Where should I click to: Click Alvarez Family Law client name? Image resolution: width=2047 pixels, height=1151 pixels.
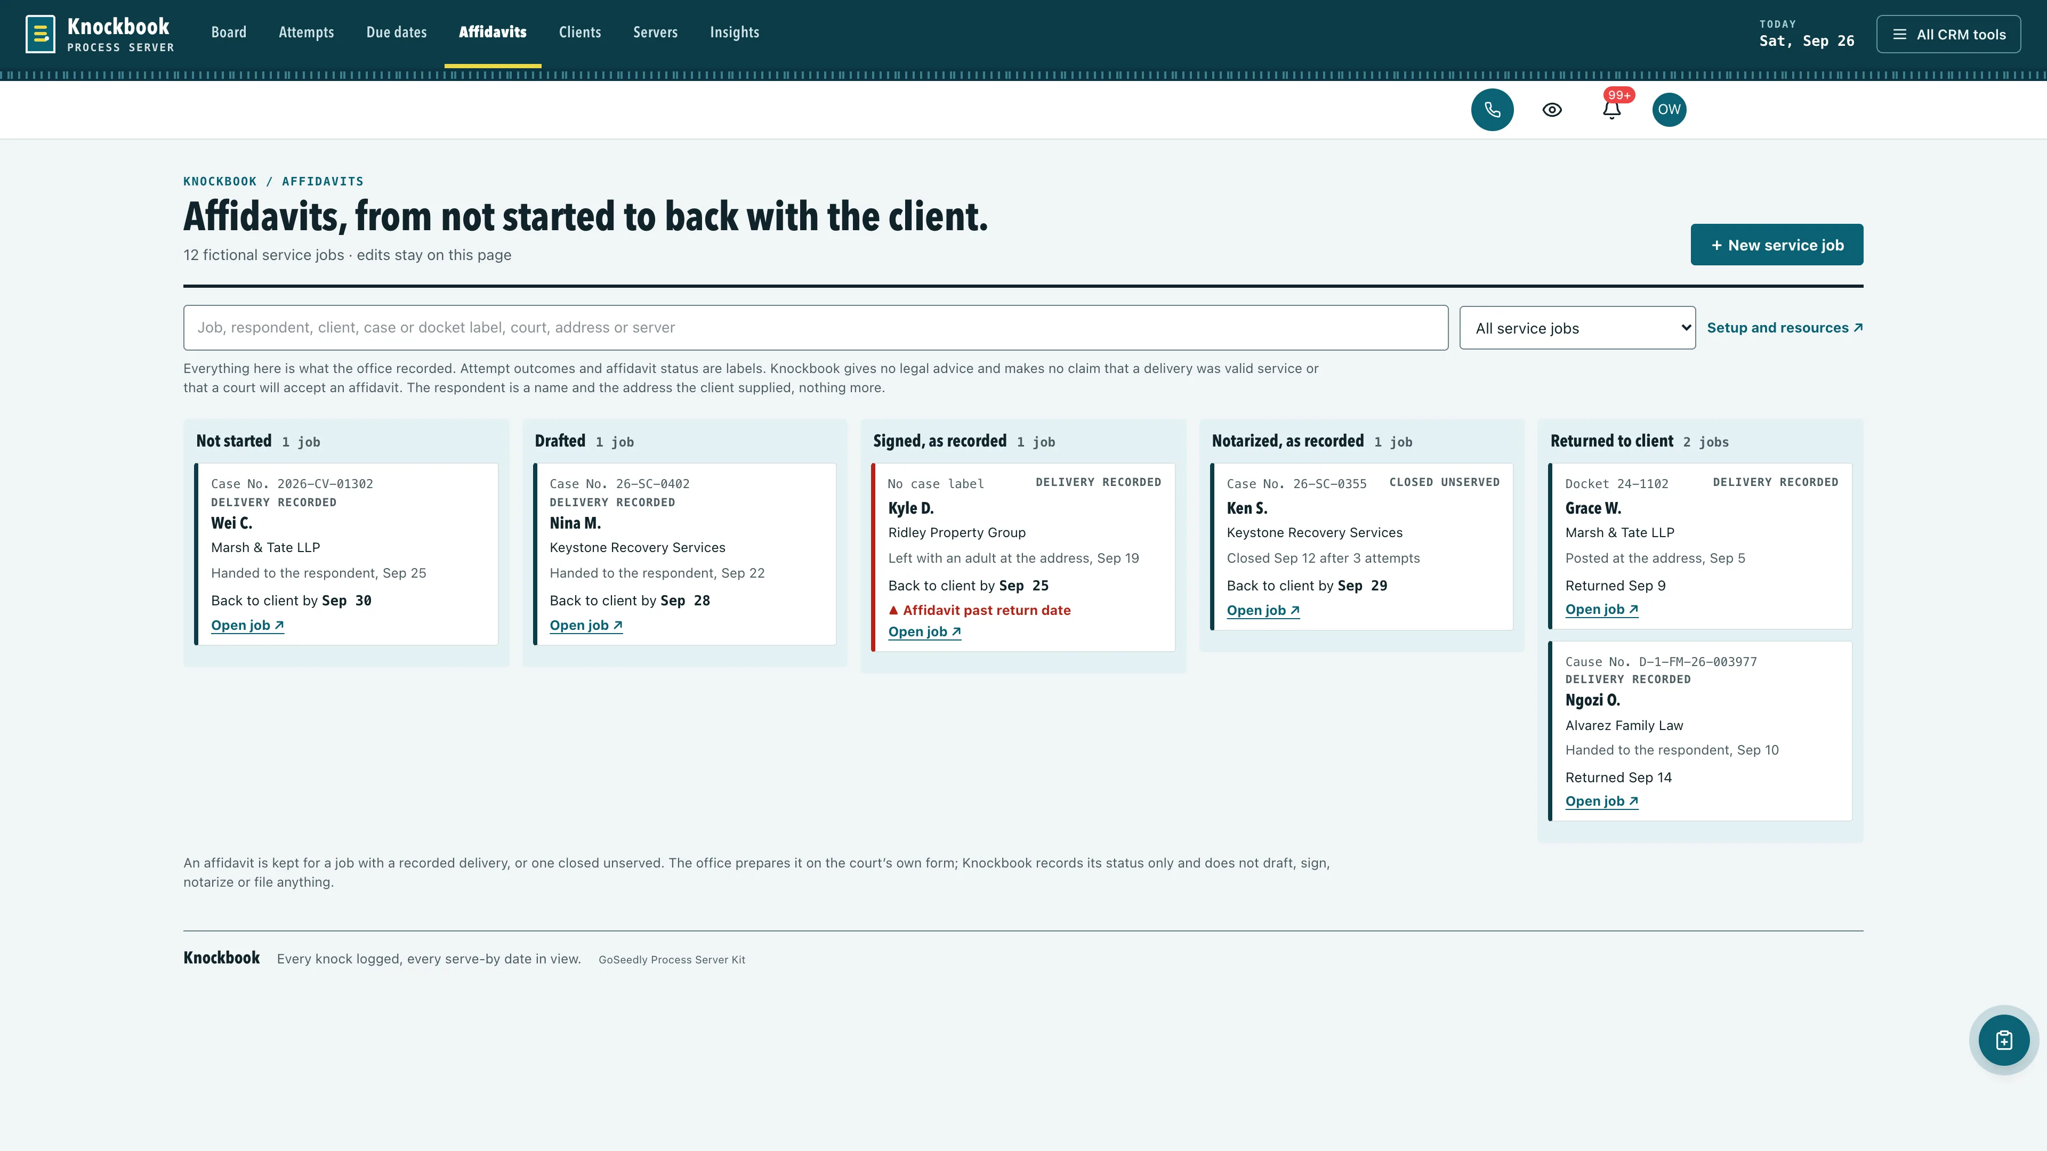1624,725
